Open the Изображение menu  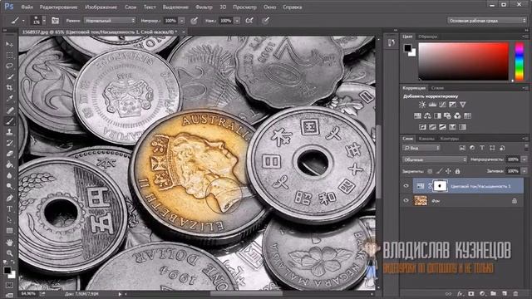pos(101,7)
